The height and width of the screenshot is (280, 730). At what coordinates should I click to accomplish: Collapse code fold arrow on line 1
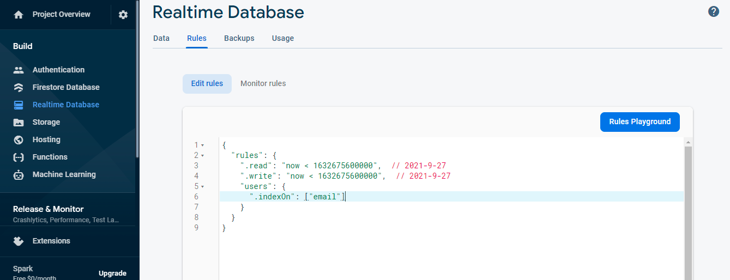(x=203, y=145)
